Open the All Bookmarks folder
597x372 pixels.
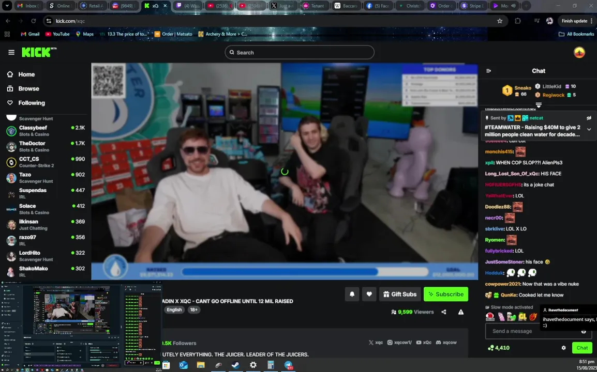(576, 34)
